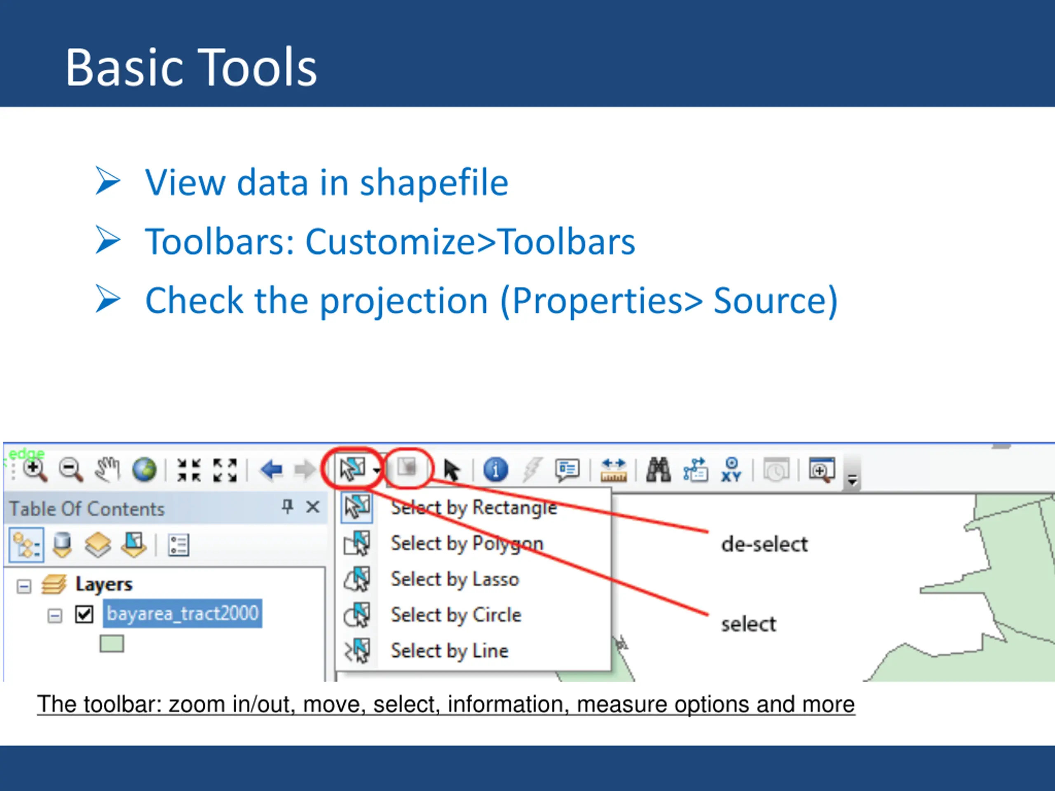Screen dimensions: 1055x791
Task: Click the Create Viewer Window icon
Action: tap(822, 470)
